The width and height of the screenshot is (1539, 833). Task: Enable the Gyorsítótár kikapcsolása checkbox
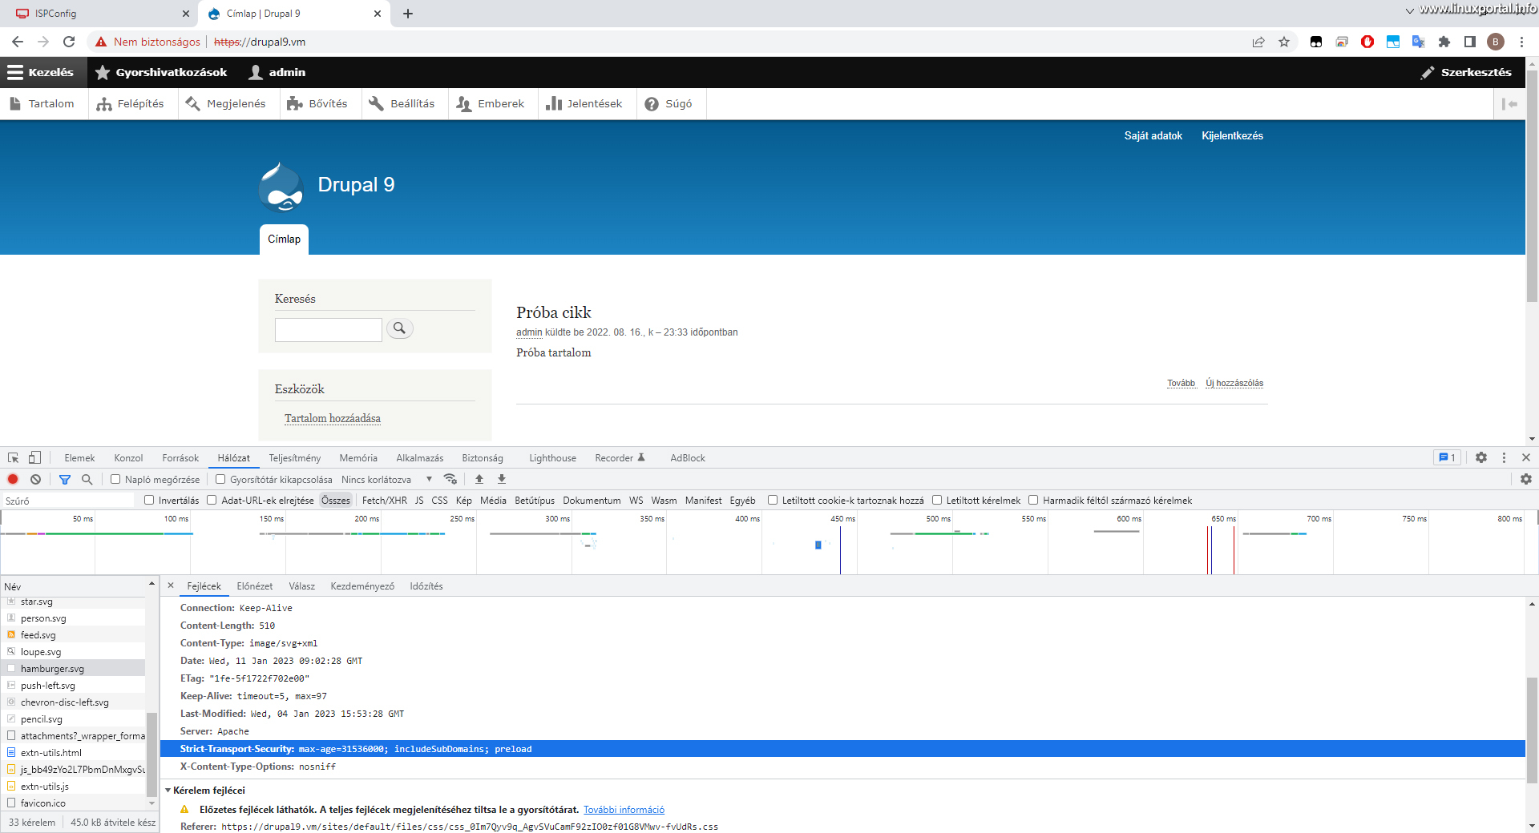[220, 479]
